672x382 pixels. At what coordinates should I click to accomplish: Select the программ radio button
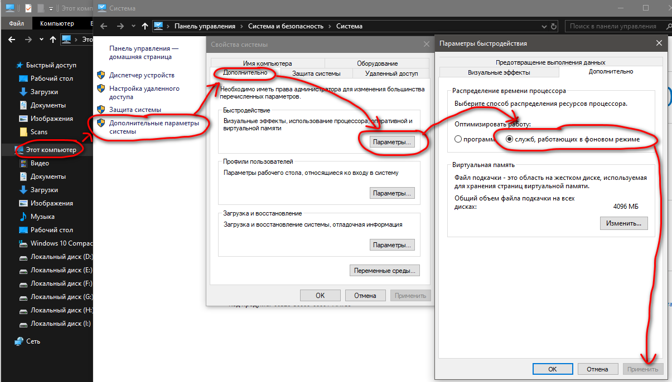point(458,139)
